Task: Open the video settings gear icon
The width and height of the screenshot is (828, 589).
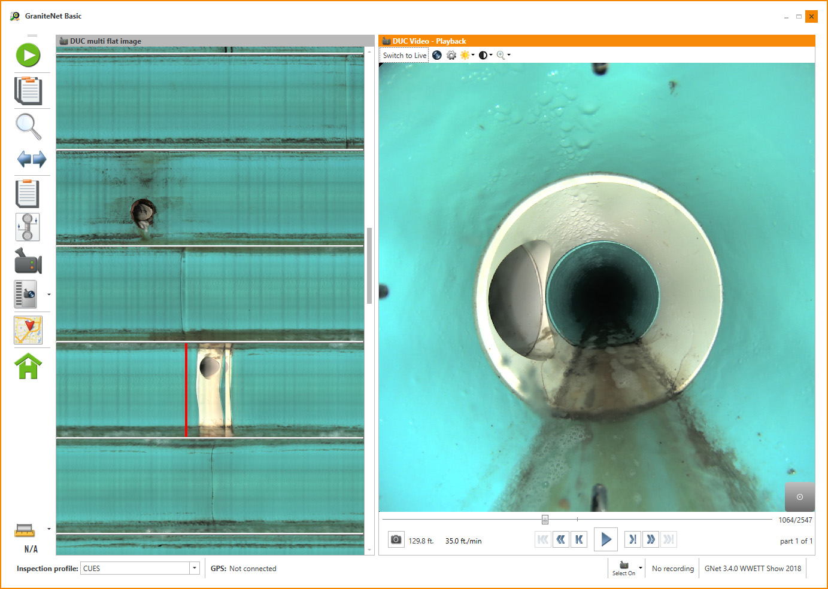Action: point(451,56)
